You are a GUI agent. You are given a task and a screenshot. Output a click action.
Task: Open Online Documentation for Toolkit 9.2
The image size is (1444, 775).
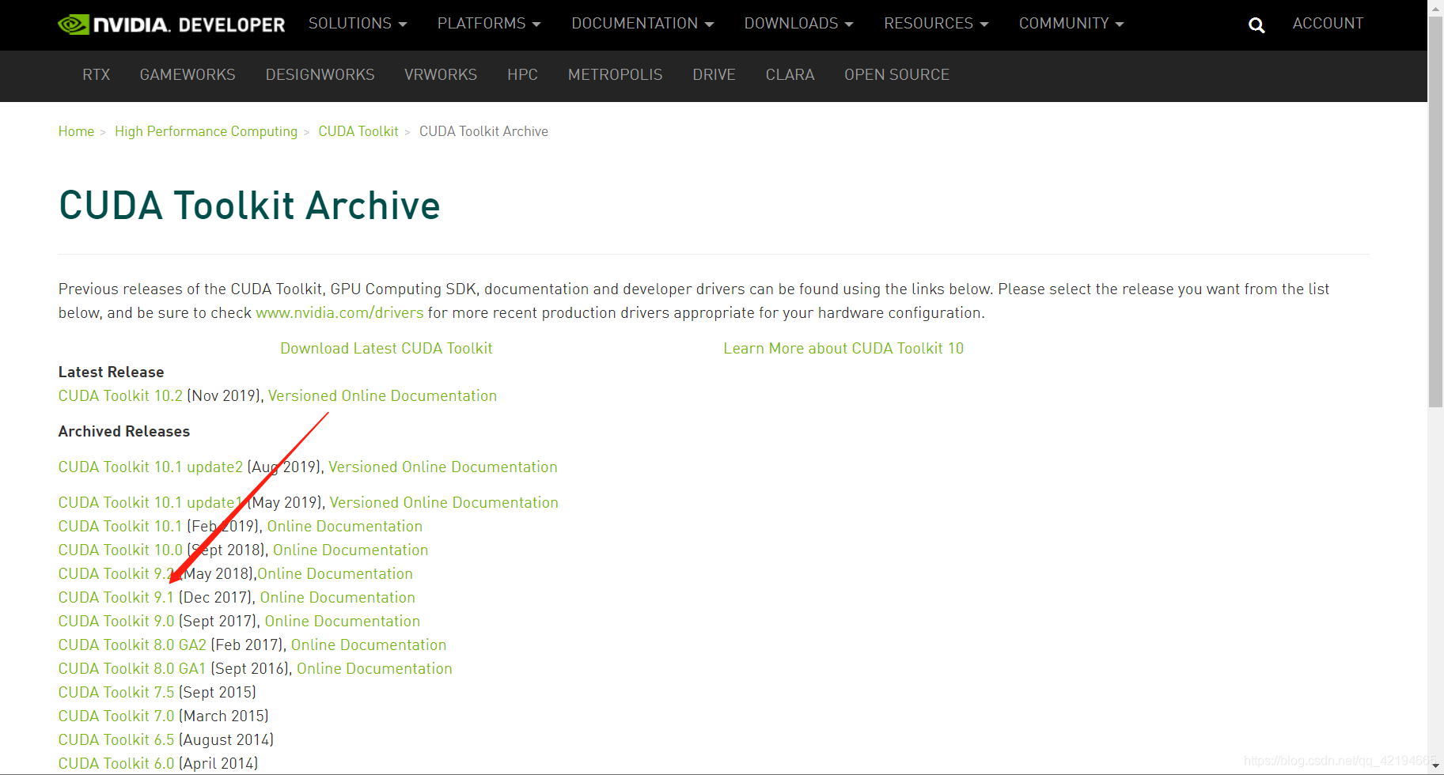tap(335, 573)
